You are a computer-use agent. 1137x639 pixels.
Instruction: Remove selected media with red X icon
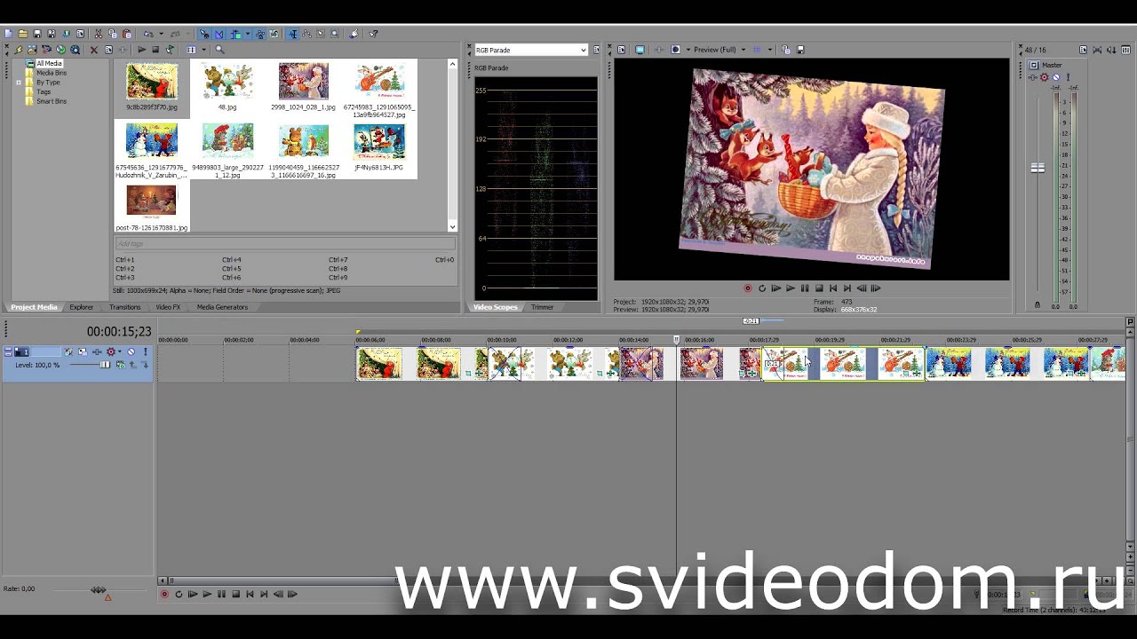pos(94,50)
